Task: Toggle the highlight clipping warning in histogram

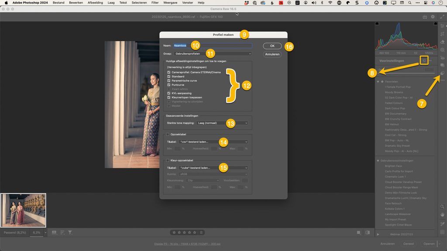Action: [x=435, y=24]
